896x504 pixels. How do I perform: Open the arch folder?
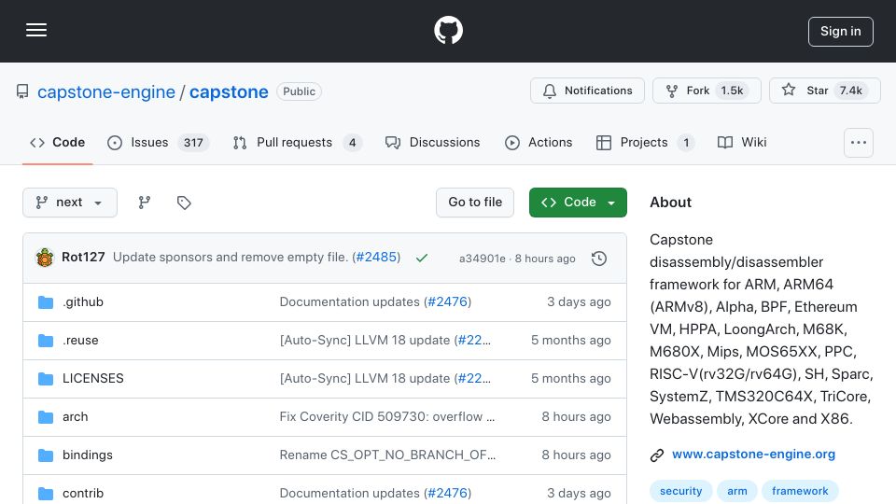click(76, 416)
